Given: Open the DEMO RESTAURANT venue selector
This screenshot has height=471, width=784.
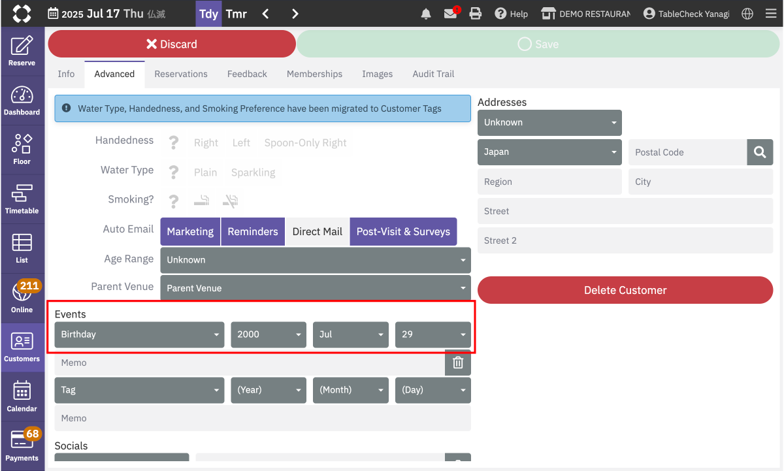Looking at the screenshot, I should tap(586, 14).
